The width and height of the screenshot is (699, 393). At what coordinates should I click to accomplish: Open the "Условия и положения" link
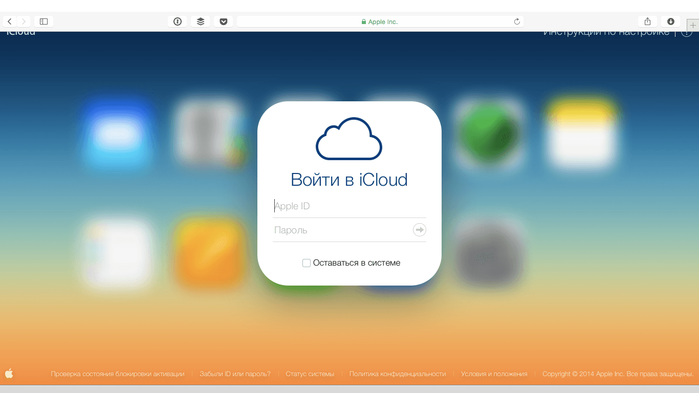pos(494,374)
